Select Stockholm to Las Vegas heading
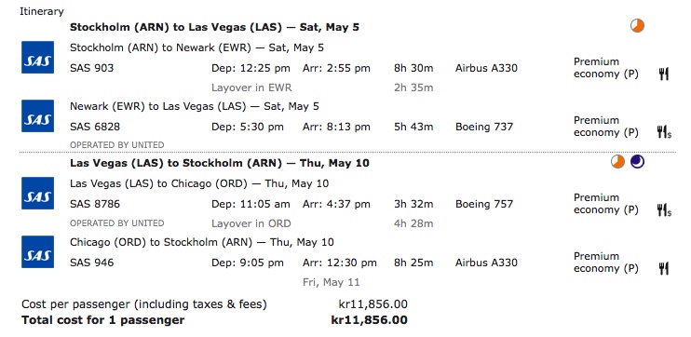Viewport: 691px width, 337px height. (214, 27)
